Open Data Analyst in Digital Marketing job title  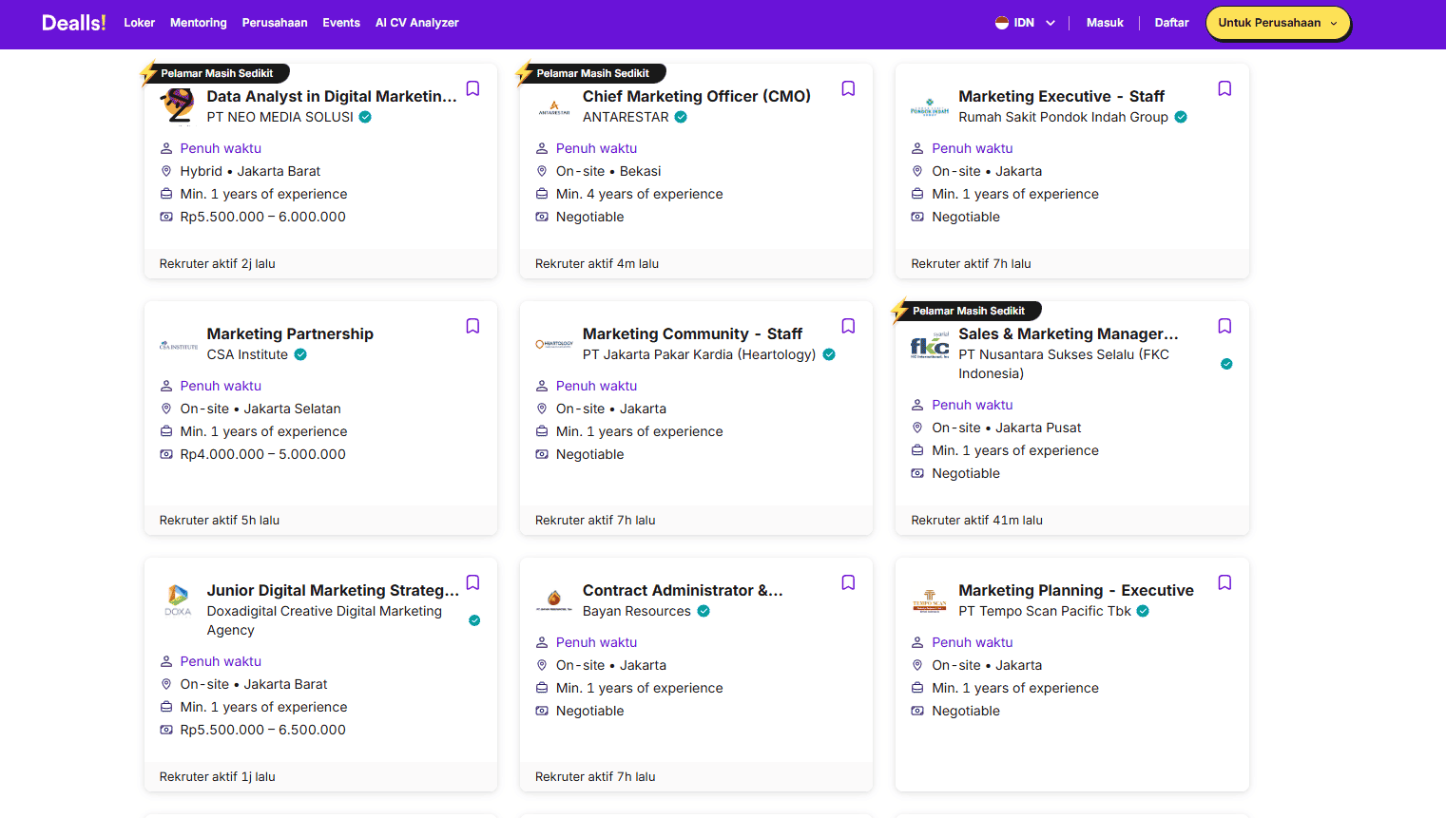[x=332, y=96]
